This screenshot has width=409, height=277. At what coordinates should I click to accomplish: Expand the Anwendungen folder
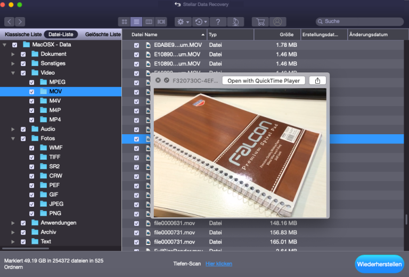pos(13,223)
